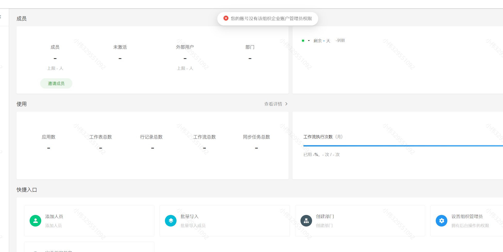Select the 创建部门 quick entry title
503x252 pixels.
click(325, 216)
